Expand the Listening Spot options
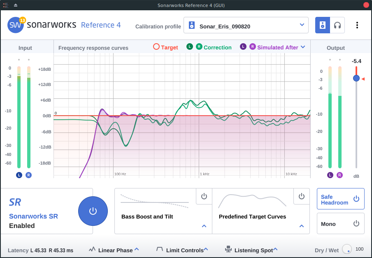 [275, 249]
